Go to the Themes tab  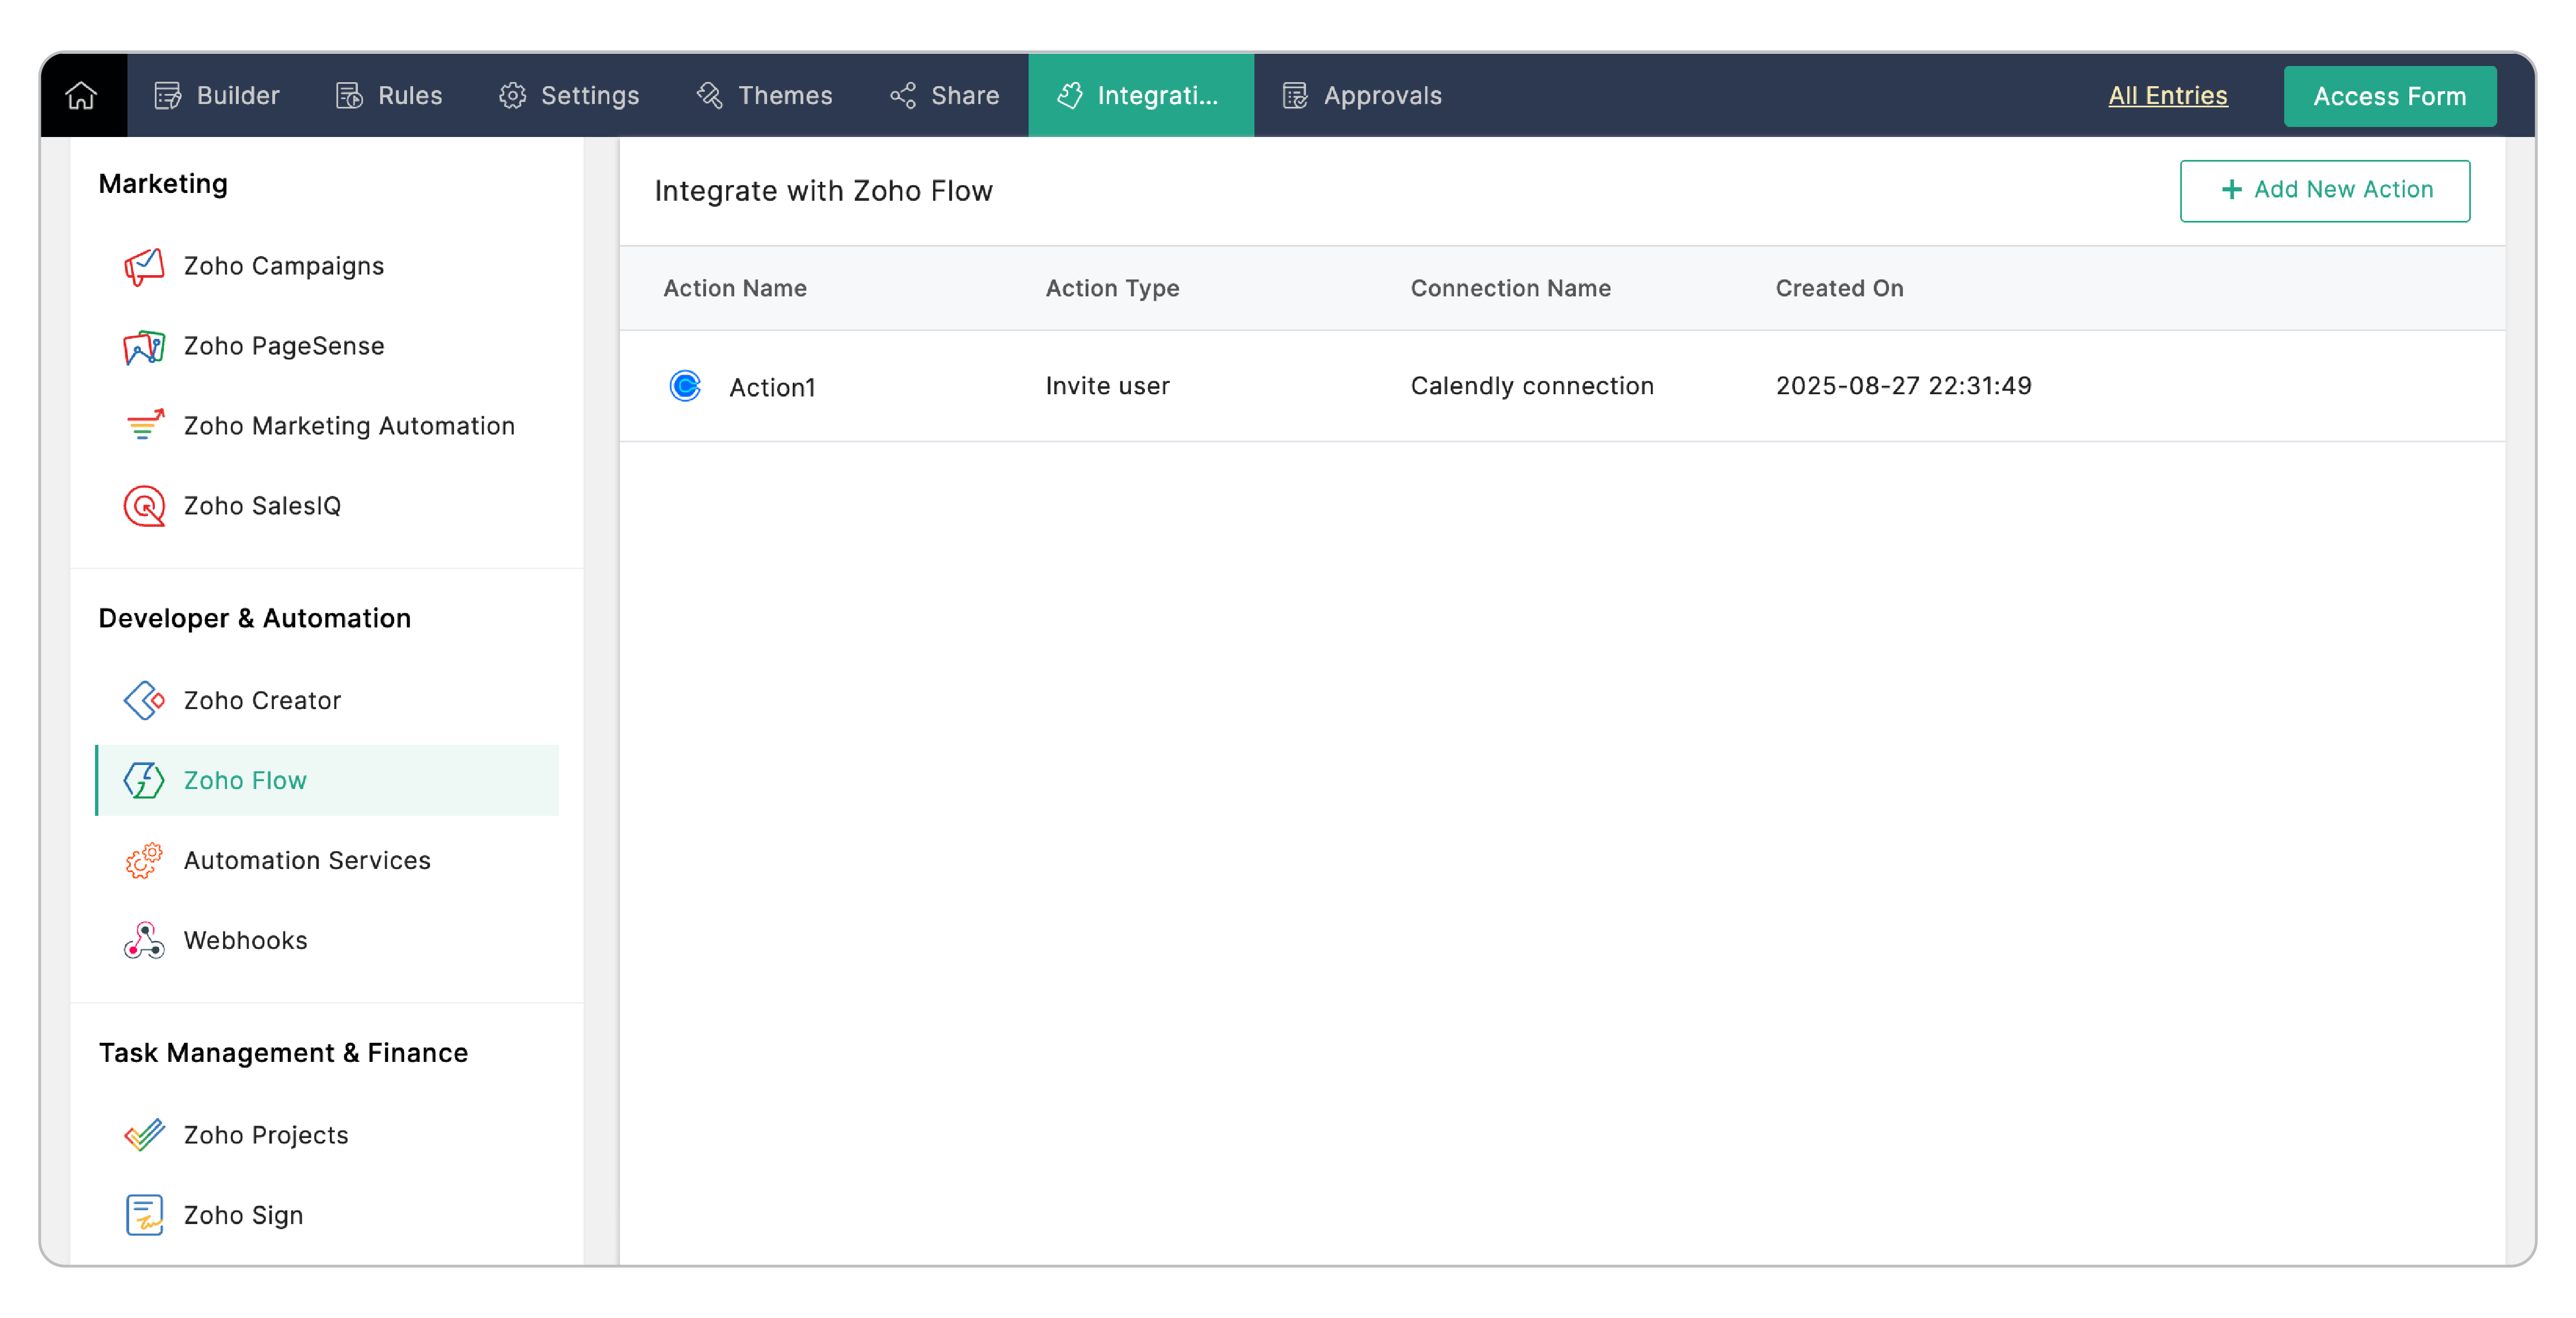(x=765, y=96)
